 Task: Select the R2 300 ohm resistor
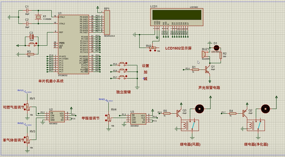tap(221, 56)
